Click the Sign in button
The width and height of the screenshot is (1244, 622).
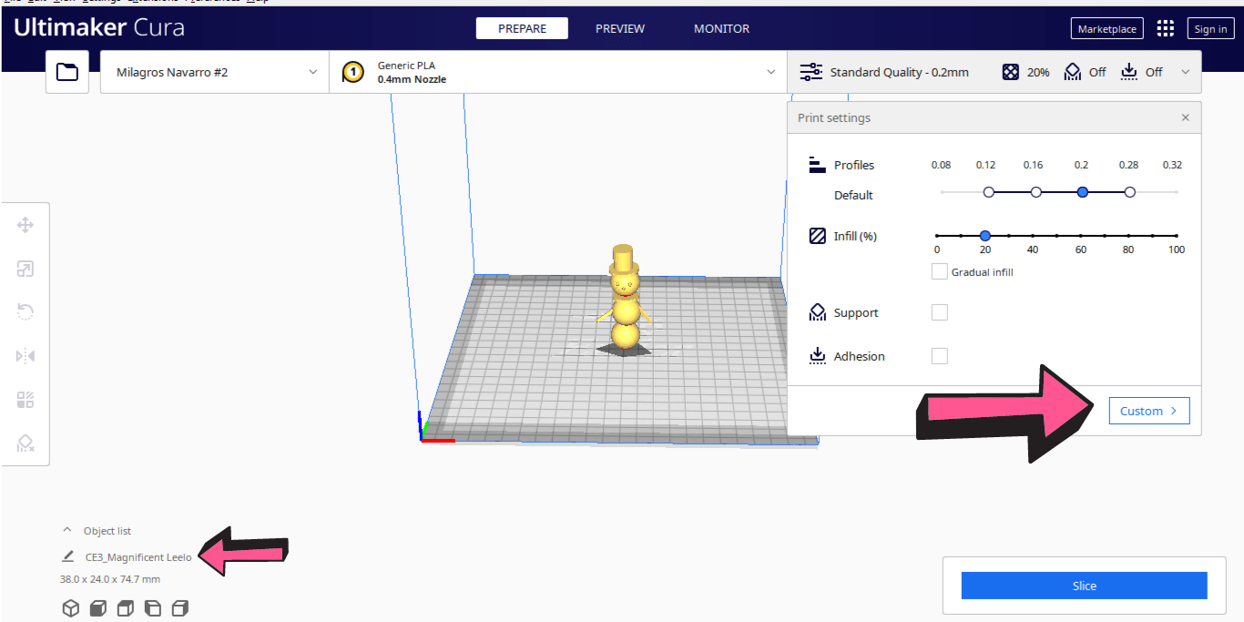pyautogui.click(x=1210, y=29)
